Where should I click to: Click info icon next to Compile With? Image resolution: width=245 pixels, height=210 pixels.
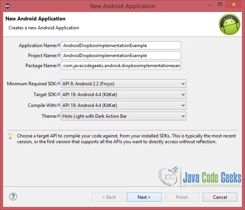(59, 105)
